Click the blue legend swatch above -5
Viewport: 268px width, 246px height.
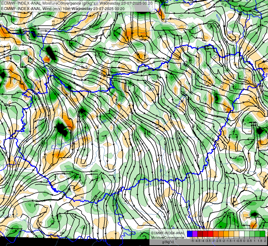(x=190, y=234)
